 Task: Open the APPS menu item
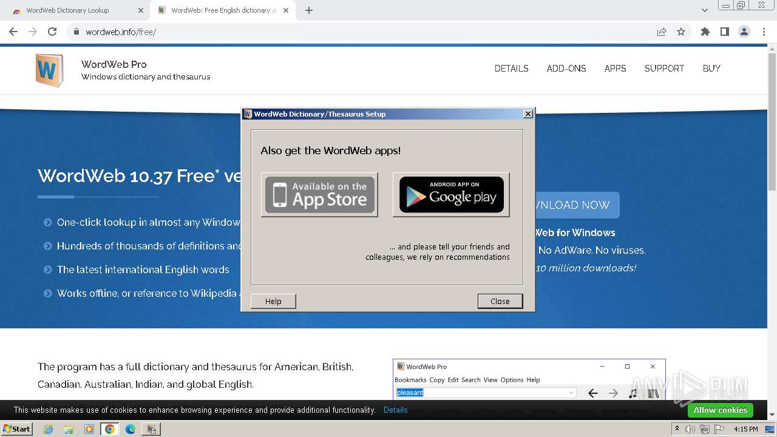pyautogui.click(x=615, y=69)
